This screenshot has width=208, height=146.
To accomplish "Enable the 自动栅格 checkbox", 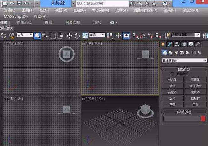I will [173, 74].
